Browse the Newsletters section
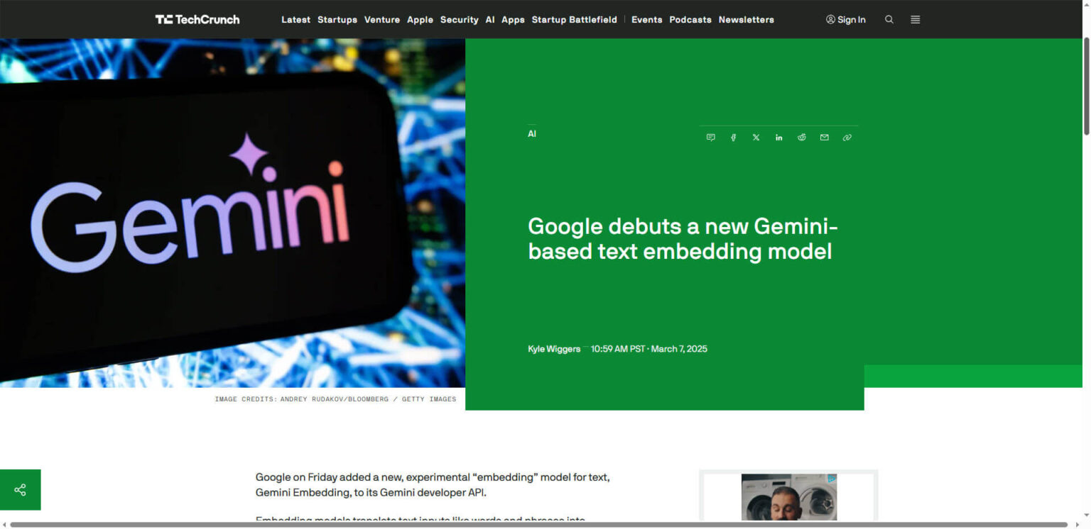This screenshot has width=1091, height=529. [x=746, y=19]
